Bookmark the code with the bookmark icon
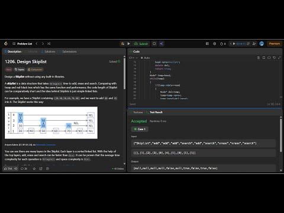Image resolution: width=284 pixels, height=213 pixels. (x=264, y=58)
